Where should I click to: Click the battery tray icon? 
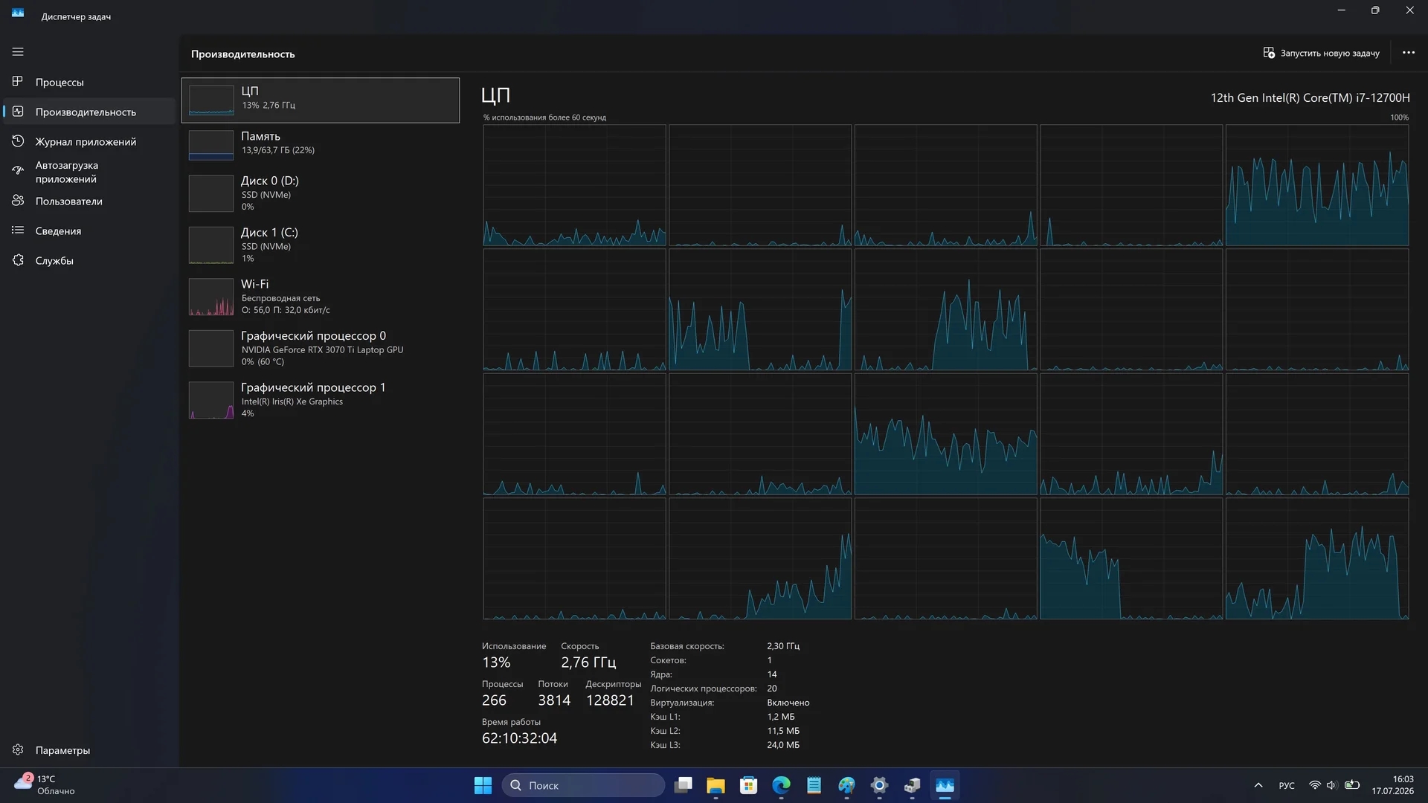click(x=1352, y=785)
